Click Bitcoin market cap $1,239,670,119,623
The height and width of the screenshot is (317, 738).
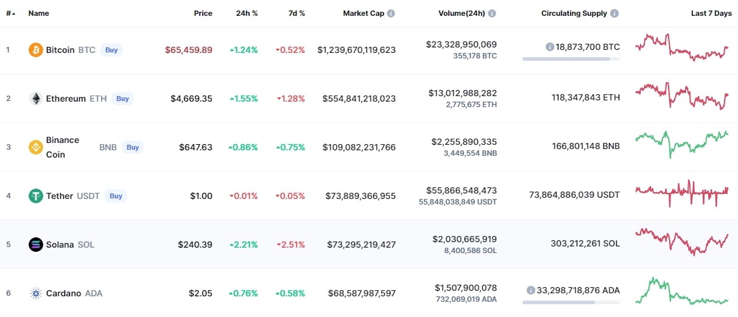357,50
